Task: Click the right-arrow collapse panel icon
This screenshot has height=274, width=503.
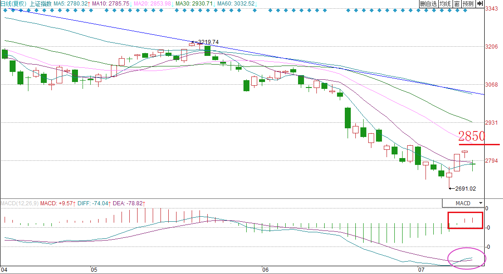Action: point(480,4)
